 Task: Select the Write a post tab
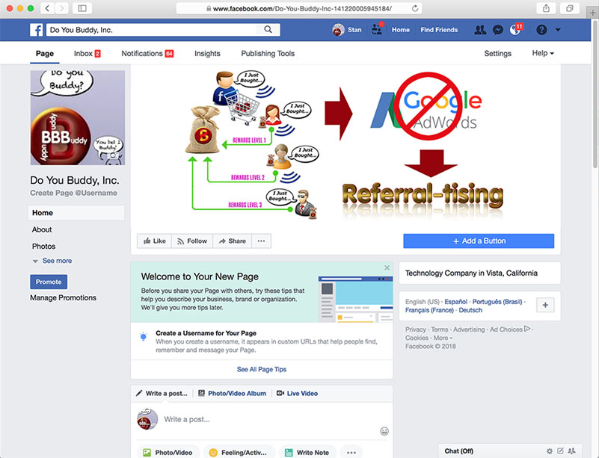(162, 393)
